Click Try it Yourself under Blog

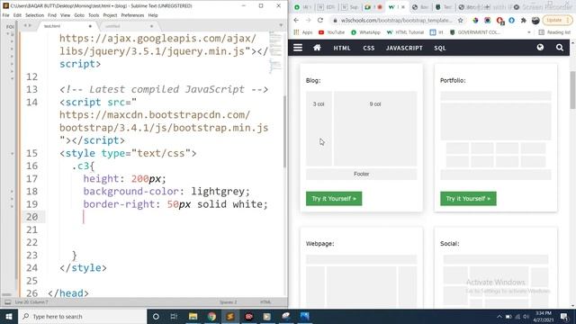click(334, 198)
